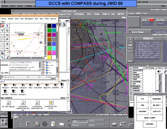
Task: Enter the GROUND room
Action: click(x=142, y=112)
